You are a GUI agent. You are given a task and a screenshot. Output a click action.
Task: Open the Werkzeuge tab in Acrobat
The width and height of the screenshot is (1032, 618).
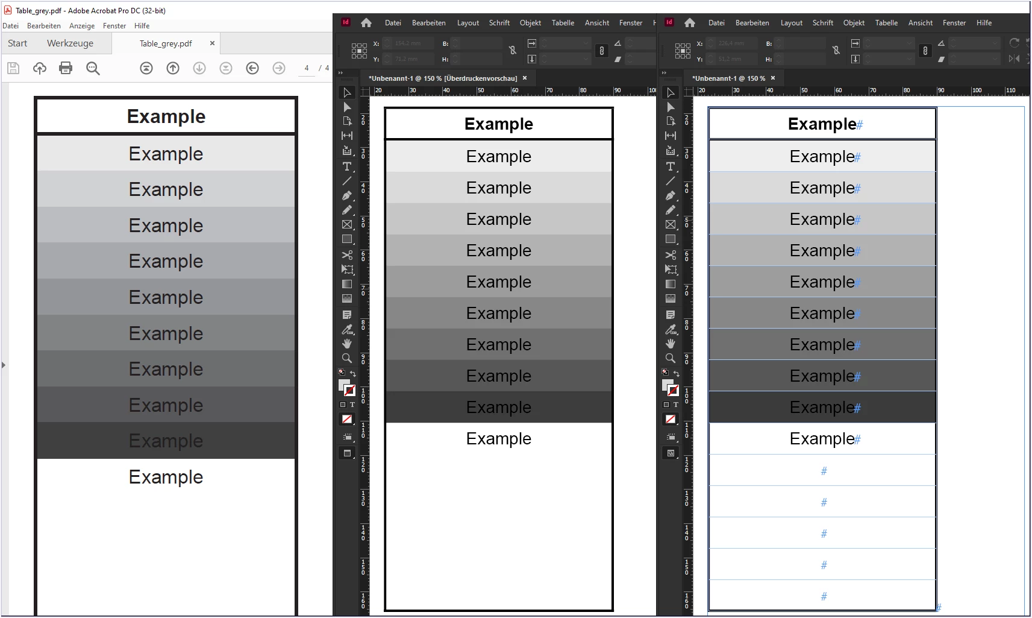[70, 43]
